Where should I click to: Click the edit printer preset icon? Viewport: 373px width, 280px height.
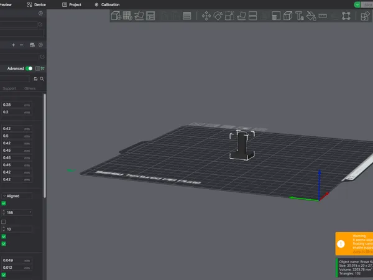click(40, 24)
